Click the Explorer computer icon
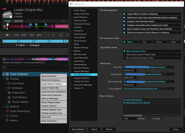The height and width of the screenshot is (133, 185). 7,106
